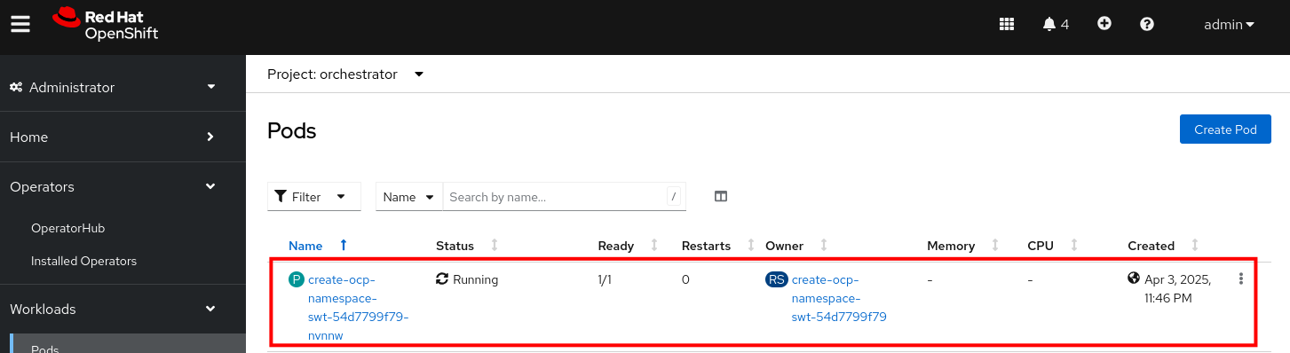Click the globe icon beside created date
Image resolution: width=1290 pixels, height=353 pixels.
pyautogui.click(x=1134, y=278)
